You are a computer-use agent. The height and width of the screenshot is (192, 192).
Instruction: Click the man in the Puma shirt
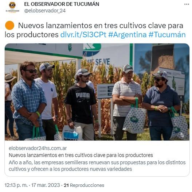click(82, 104)
